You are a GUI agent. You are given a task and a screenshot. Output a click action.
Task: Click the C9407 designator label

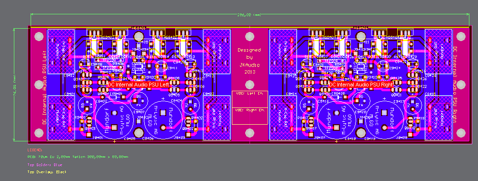pyautogui.click(x=139, y=112)
